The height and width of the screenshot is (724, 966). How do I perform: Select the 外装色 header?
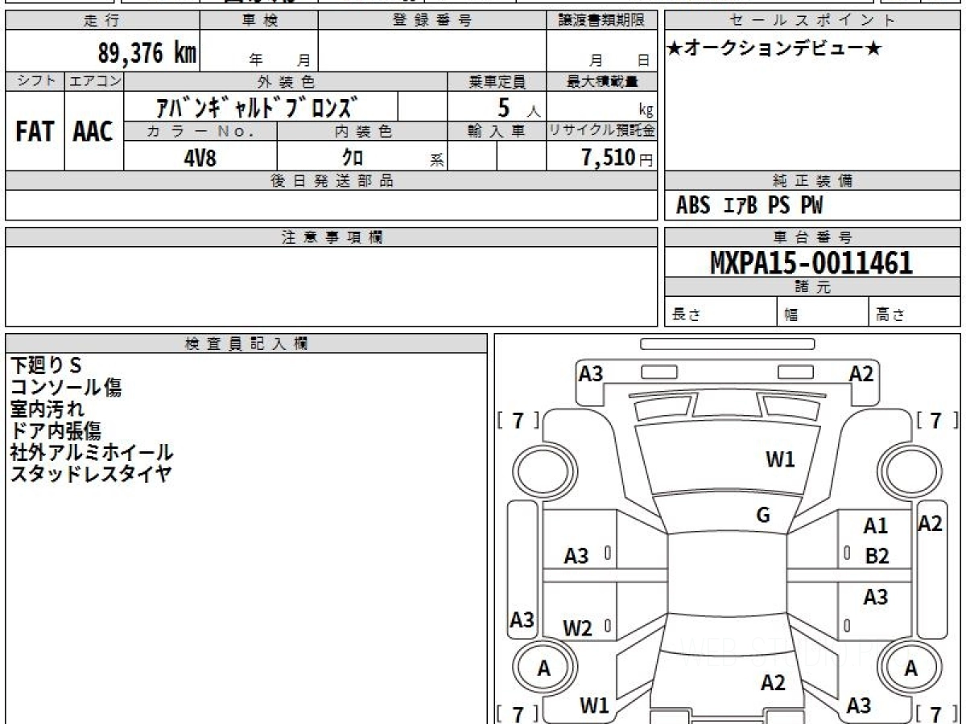tap(286, 81)
